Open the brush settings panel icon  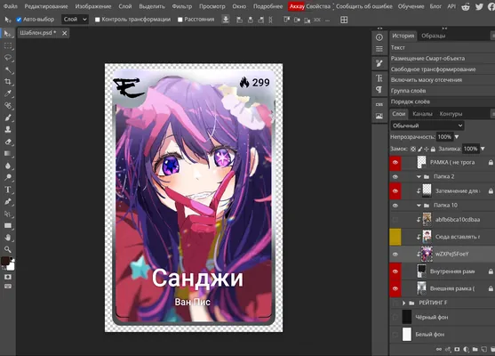(x=379, y=63)
